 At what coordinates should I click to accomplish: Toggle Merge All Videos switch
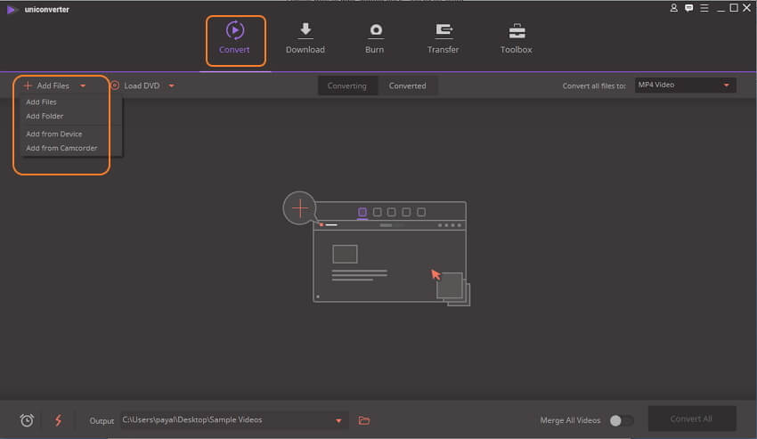(x=621, y=420)
